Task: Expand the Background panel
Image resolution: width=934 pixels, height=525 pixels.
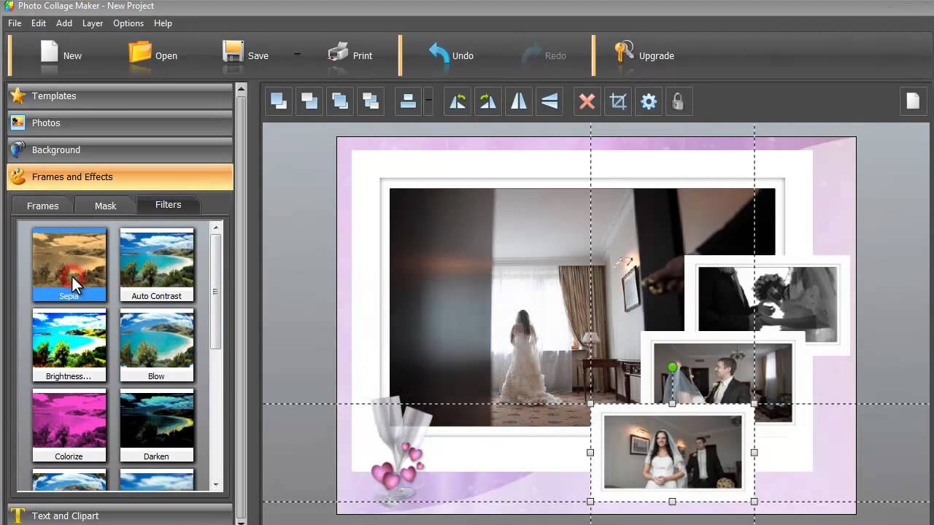Action: (x=120, y=150)
